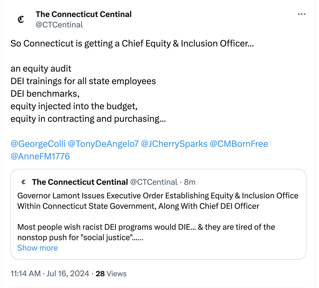Image resolution: width=319 pixels, height=288 pixels.
Task: Open the @JCherrySparks mention
Action: pos(174,144)
